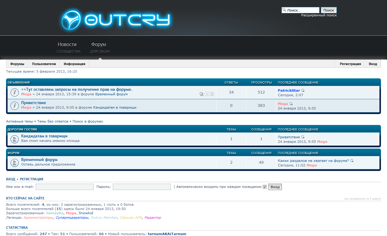387x236 pixels.
Task: Click the multi-page icon in first announcement
Action: tap(202, 94)
